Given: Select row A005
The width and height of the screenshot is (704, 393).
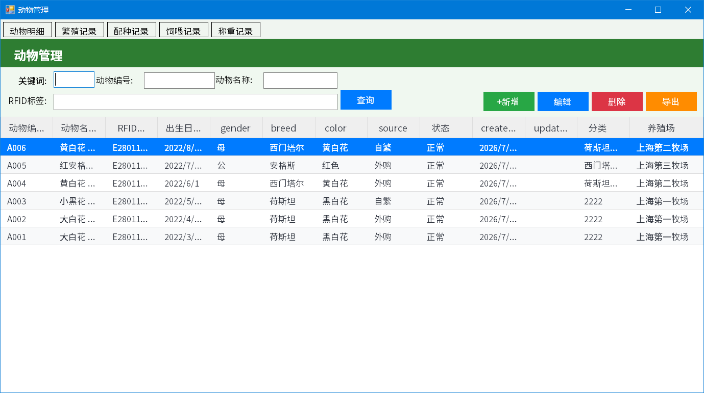Looking at the screenshot, I should tap(352, 165).
